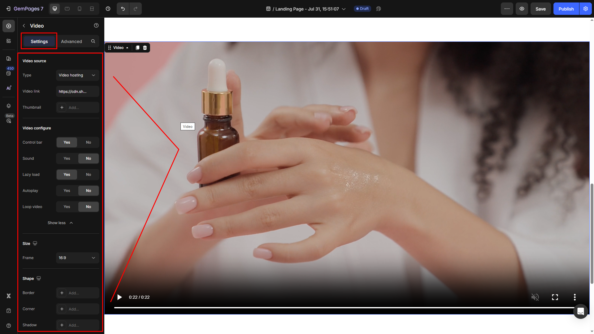
Task: Click the preview eye icon
Action: click(x=522, y=9)
